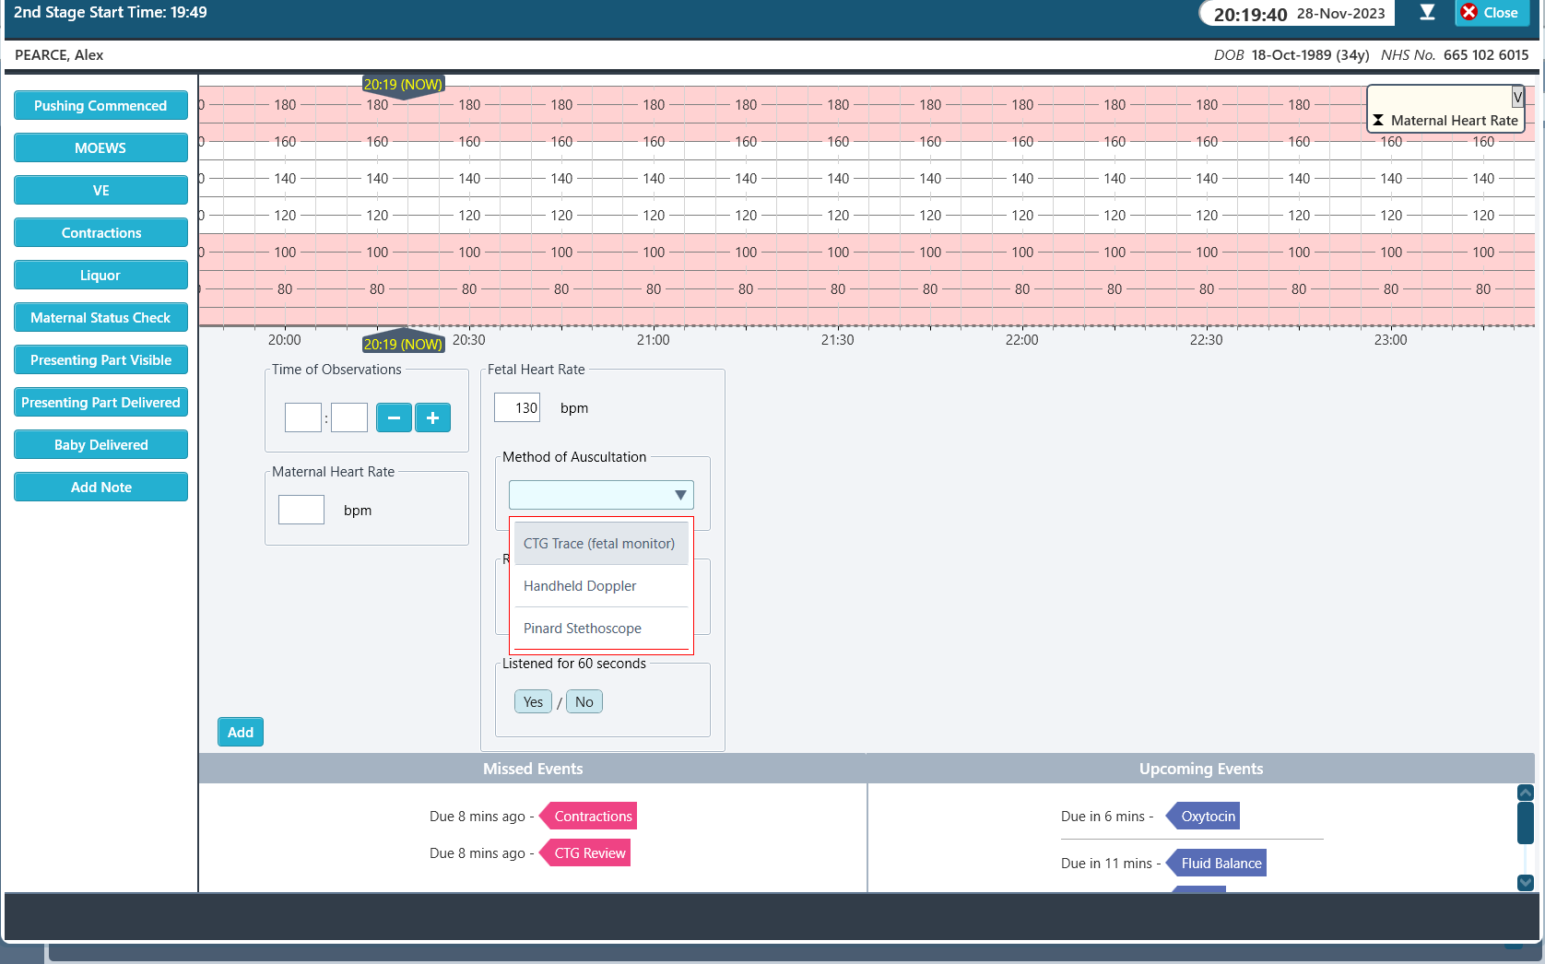The width and height of the screenshot is (1545, 964).
Task: Click the 22:30 time label on chart axis
Action: coord(1206,339)
